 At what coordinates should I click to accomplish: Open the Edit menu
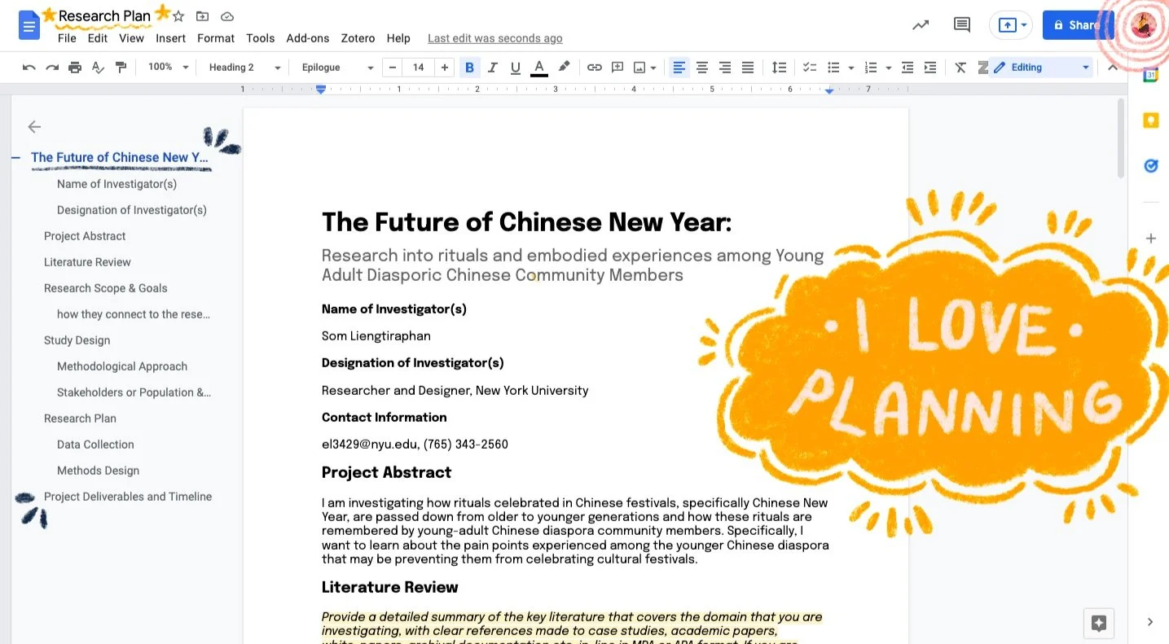[98, 38]
